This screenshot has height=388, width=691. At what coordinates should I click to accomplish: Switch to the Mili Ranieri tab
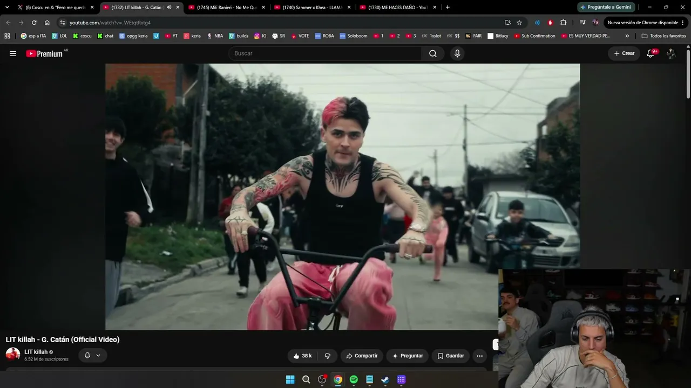pyautogui.click(x=227, y=8)
